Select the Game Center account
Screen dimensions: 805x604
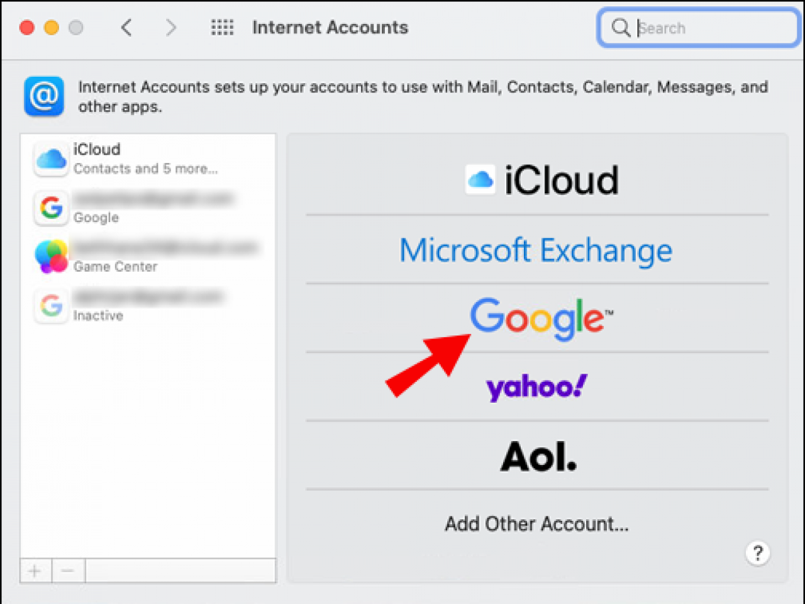[x=148, y=257]
